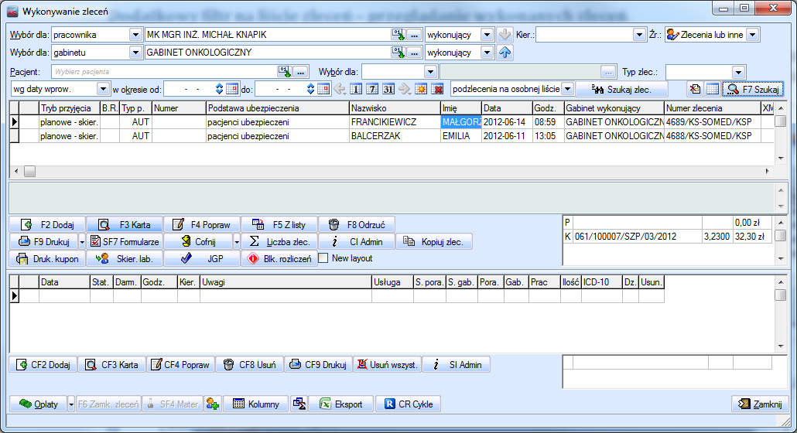Open the 'Wybór dla' gabinetu dropdown
797x433 pixels.
[135, 53]
